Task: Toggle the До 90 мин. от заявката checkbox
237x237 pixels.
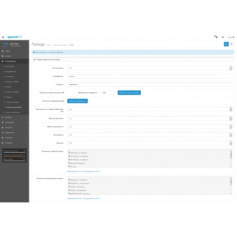Action: pos(69,153)
